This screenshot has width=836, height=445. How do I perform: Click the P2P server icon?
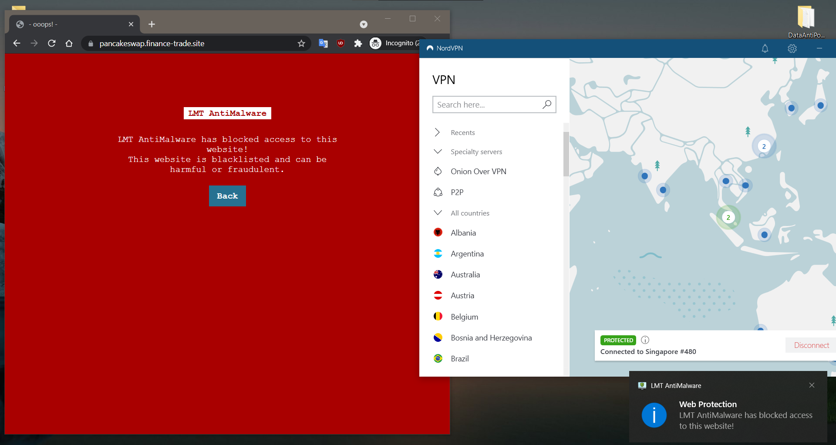[438, 192]
